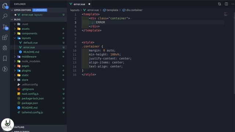
Task: Open the editor More Actions menu
Action: (233, 4)
